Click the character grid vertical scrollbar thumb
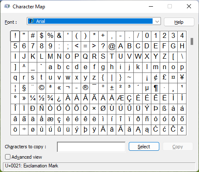Image resolution: width=199 pixels, height=172 pixels. click(x=192, y=41)
